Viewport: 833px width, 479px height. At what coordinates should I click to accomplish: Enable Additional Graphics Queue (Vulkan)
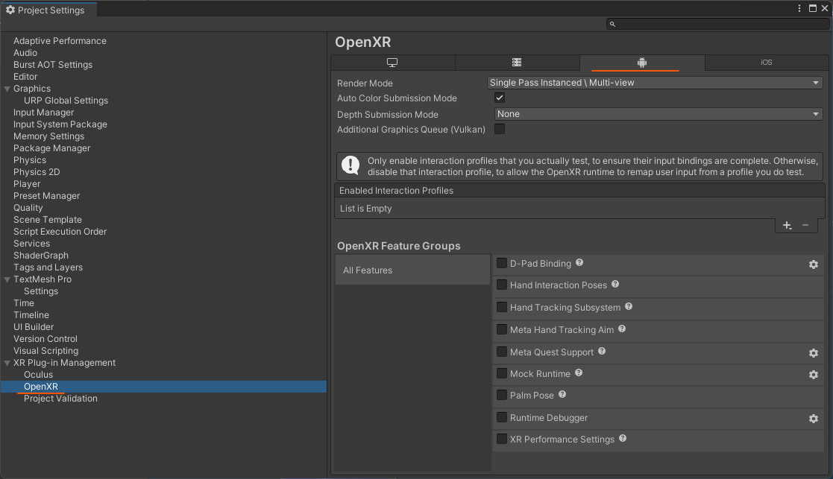tap(500, 129)
